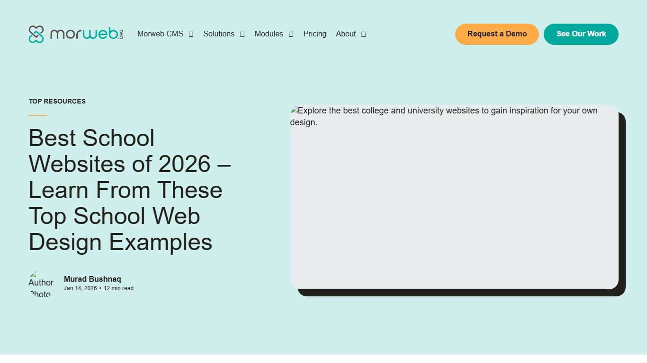Click the article headline text
Screen dimensions: 647x363
pos(129,190)
